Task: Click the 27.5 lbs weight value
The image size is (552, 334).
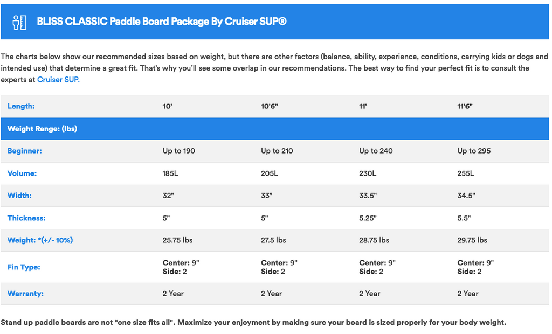Action: [273, 240]
